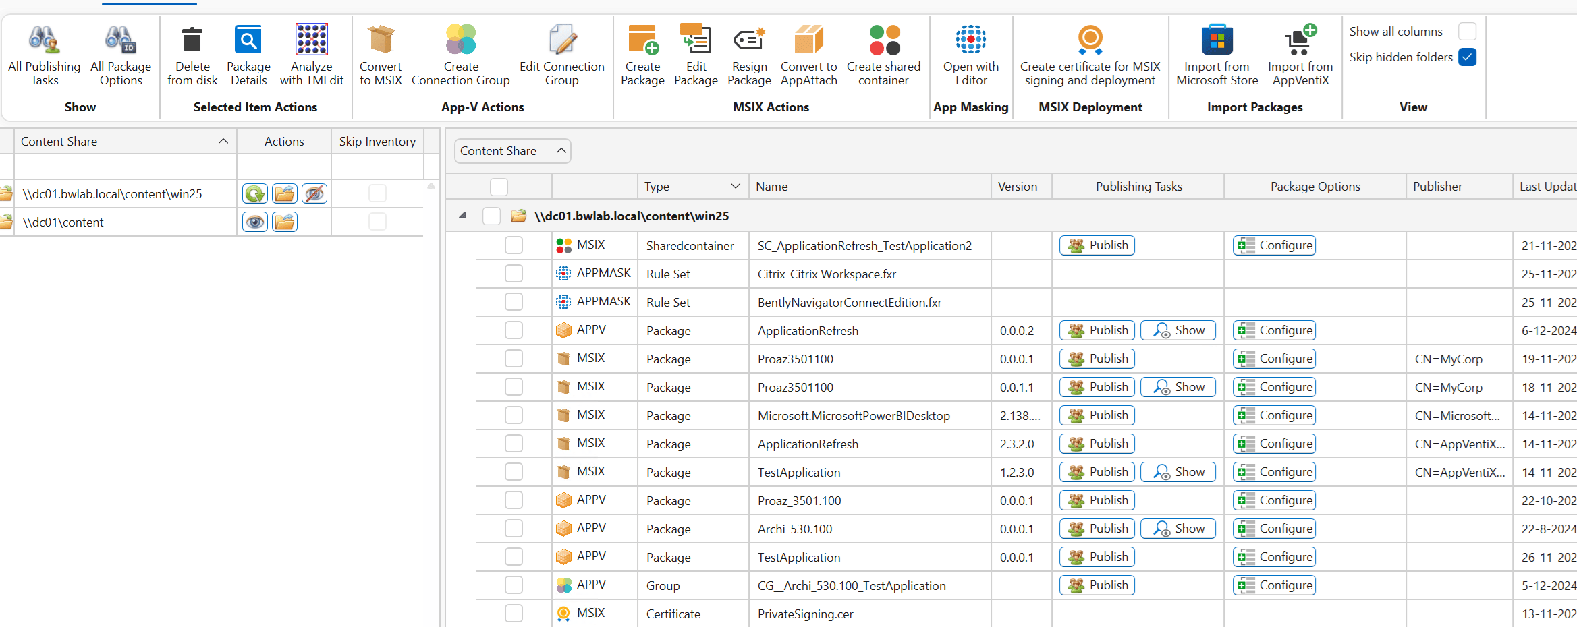1577x627 pixels.
Task: Sort by the Name column header
Action: 772,187
